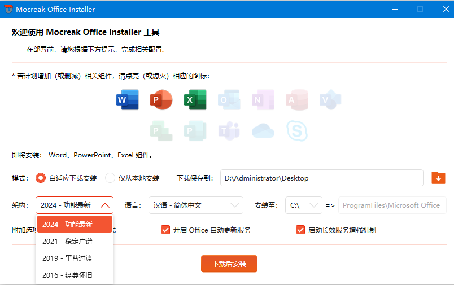
Task: Toggle the PowerPoint component icon
Action: click(x=161, y=100)
